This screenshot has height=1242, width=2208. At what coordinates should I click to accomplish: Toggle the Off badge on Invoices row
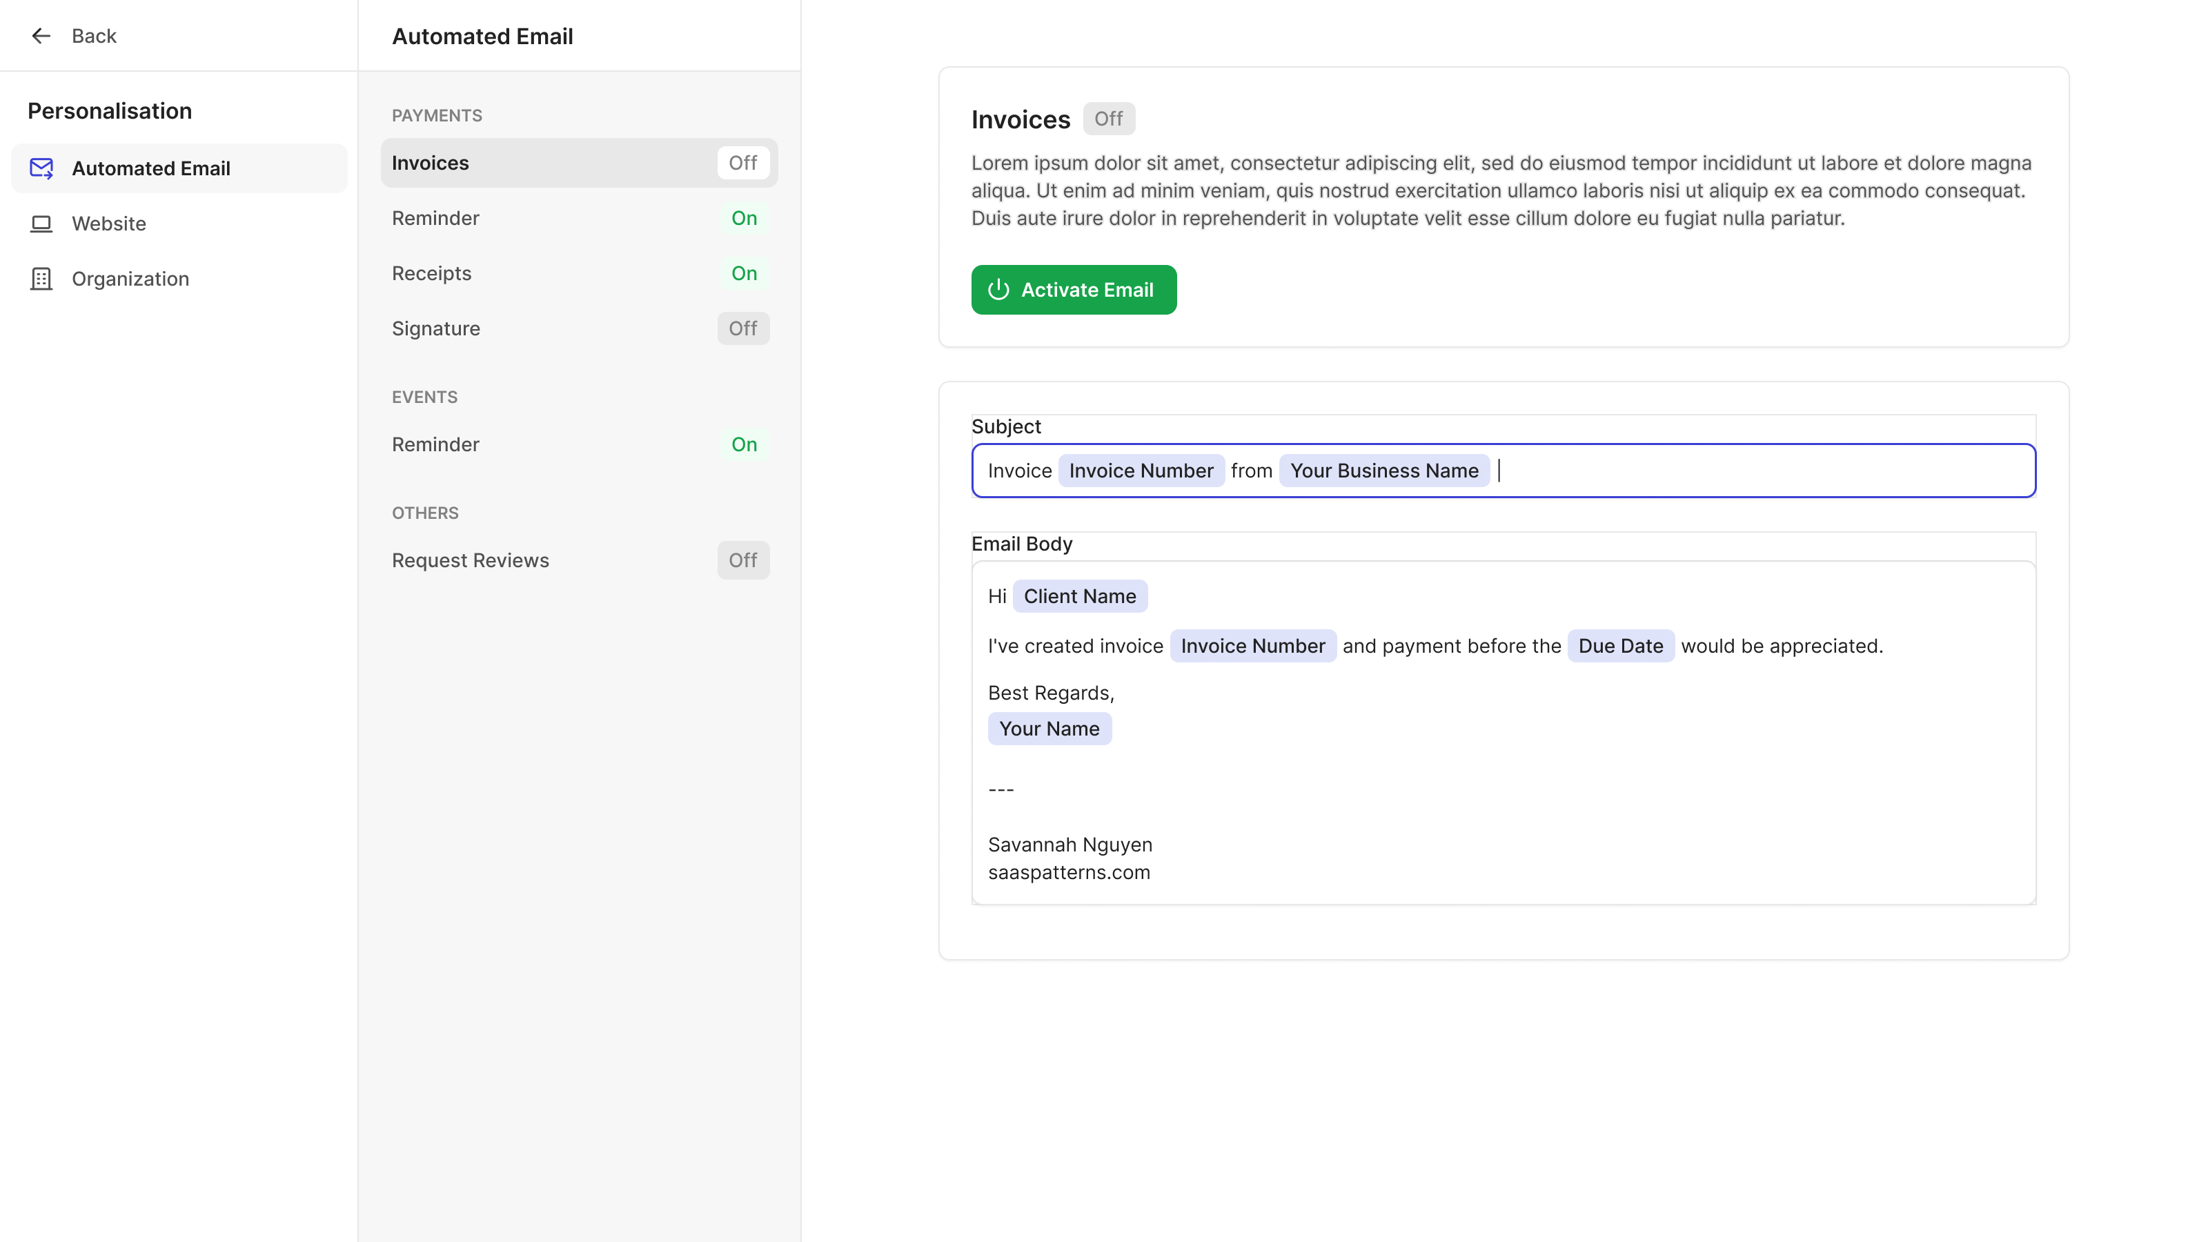(743, 163)
